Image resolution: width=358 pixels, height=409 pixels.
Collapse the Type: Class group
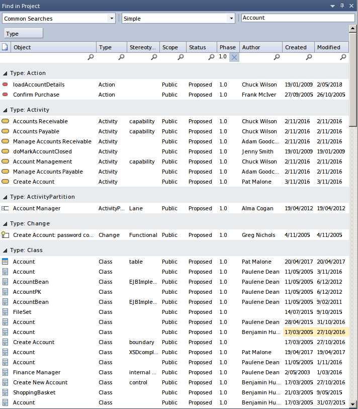(x=5, y=251)
